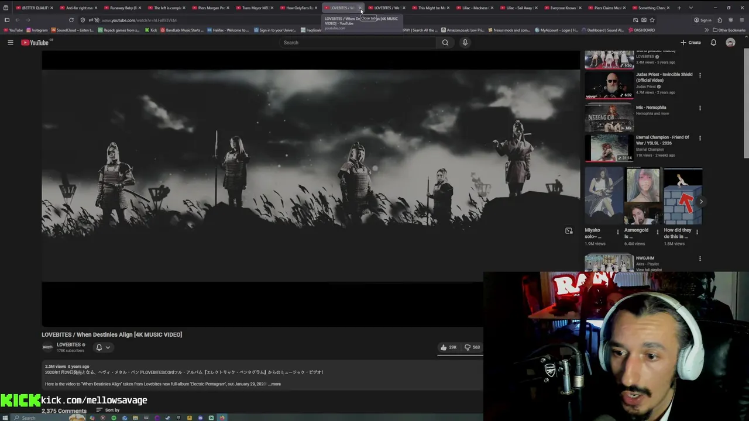The height and width of the screenshot is (421, 749).
Task: Open the miniplayer icon on the video
Action: (569, 231)
